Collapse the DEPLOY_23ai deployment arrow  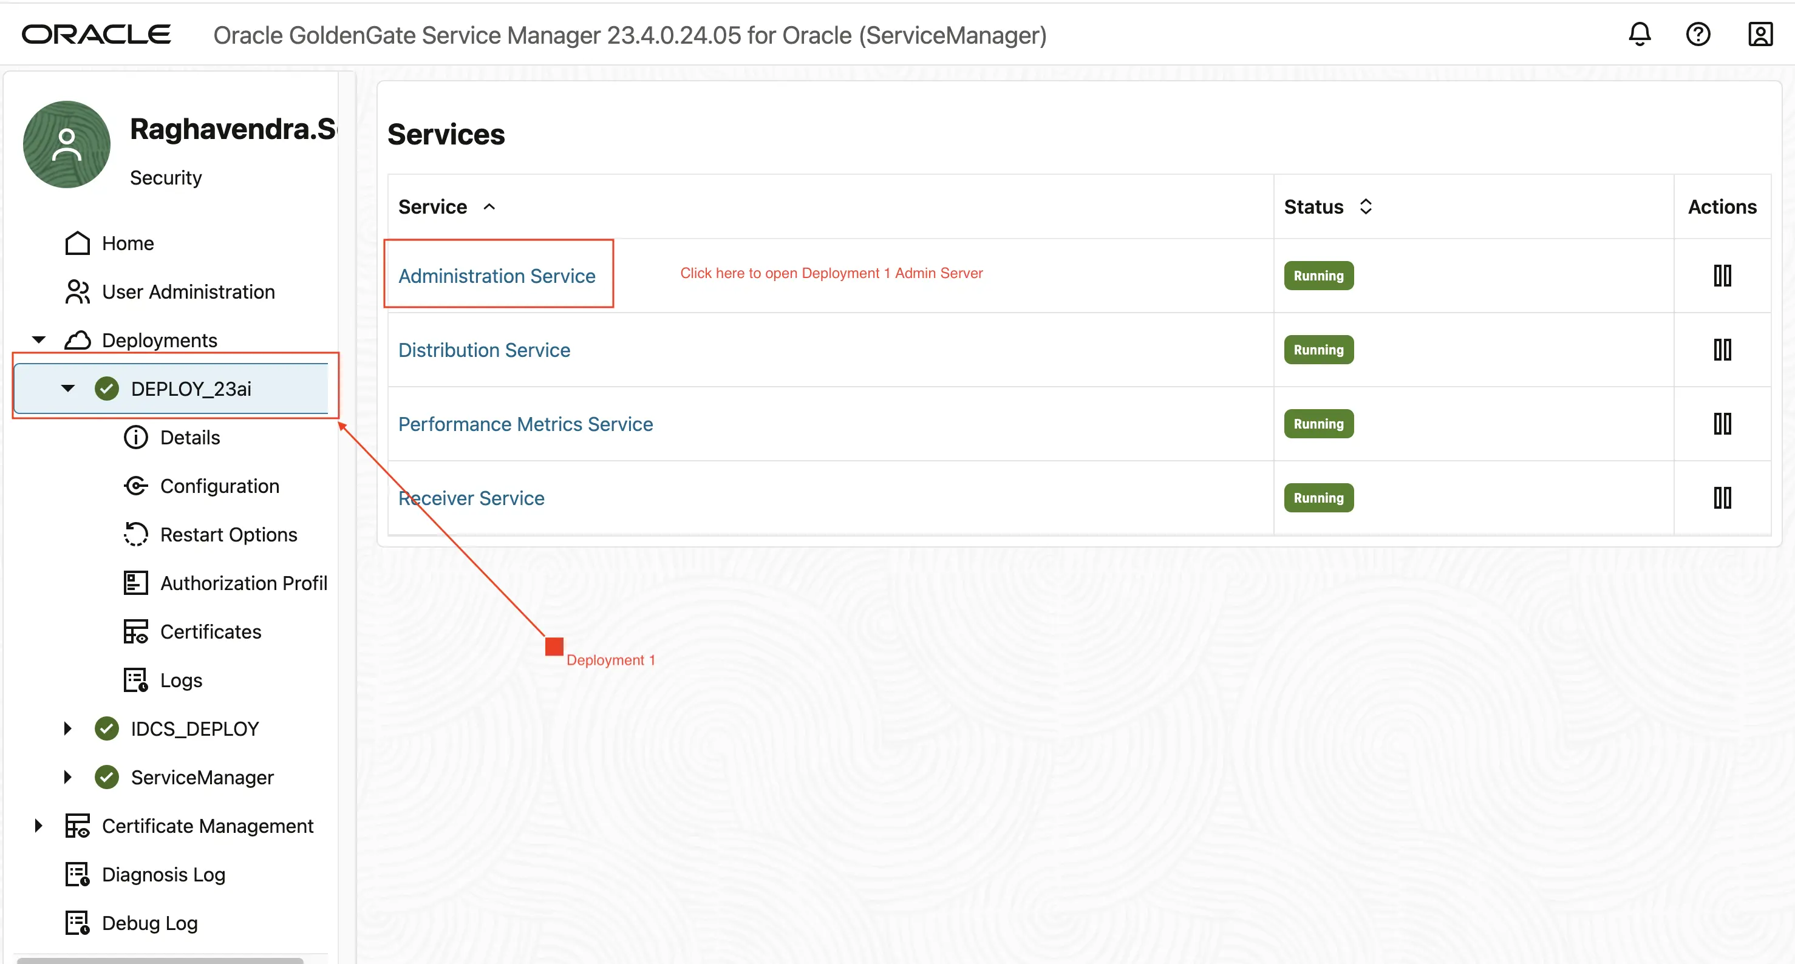click(67, 389)
